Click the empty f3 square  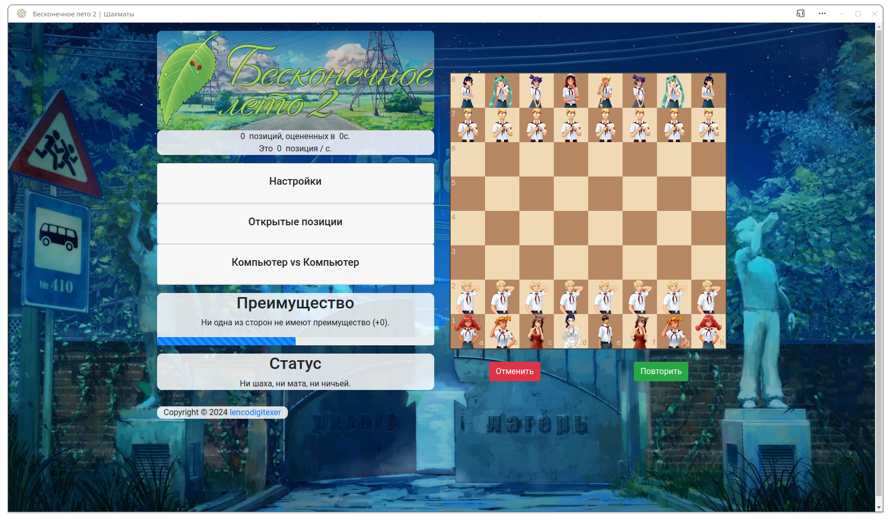(640, 262)
